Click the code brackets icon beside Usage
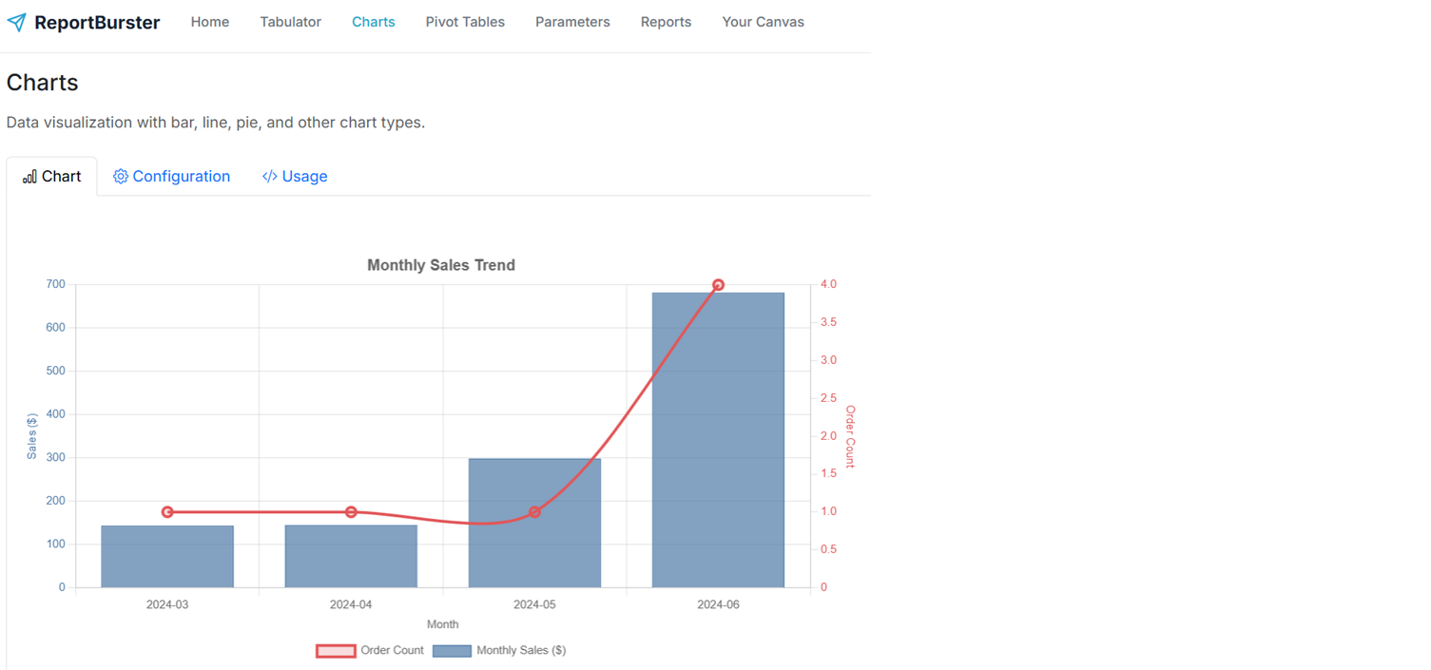This screenshot has width=1431, height=670. pyautogui.click(x=270, y=177)
